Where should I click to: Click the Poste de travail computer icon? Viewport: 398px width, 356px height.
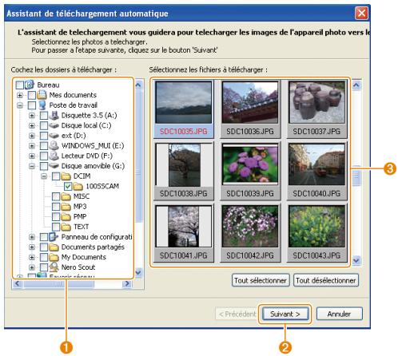pyautogui.click(x=42, y=105)
